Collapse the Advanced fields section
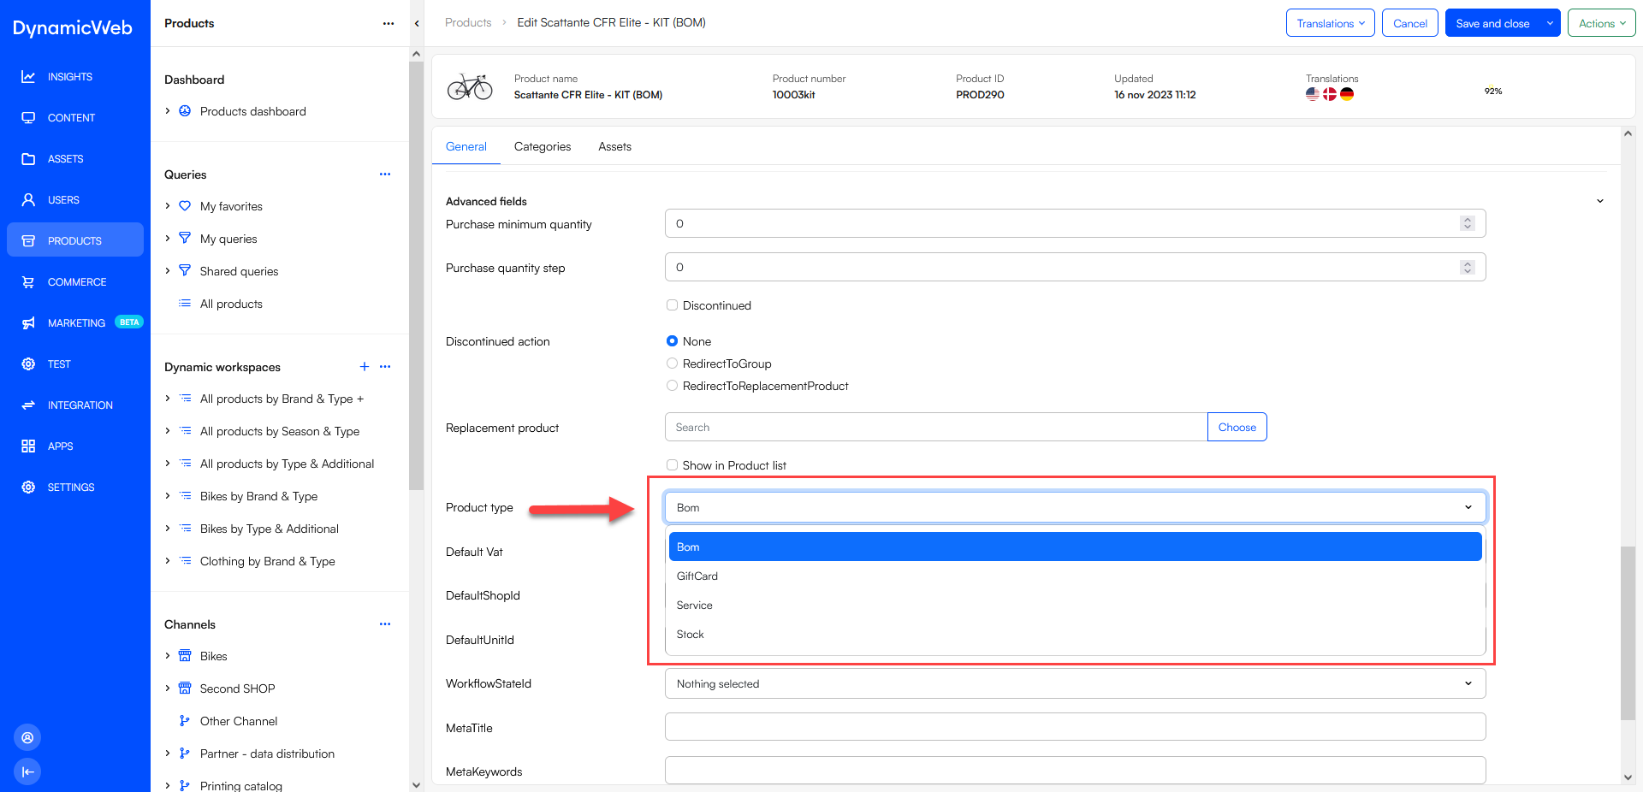The width and height of the screenshot is (1643, 792). (1600, 201)
